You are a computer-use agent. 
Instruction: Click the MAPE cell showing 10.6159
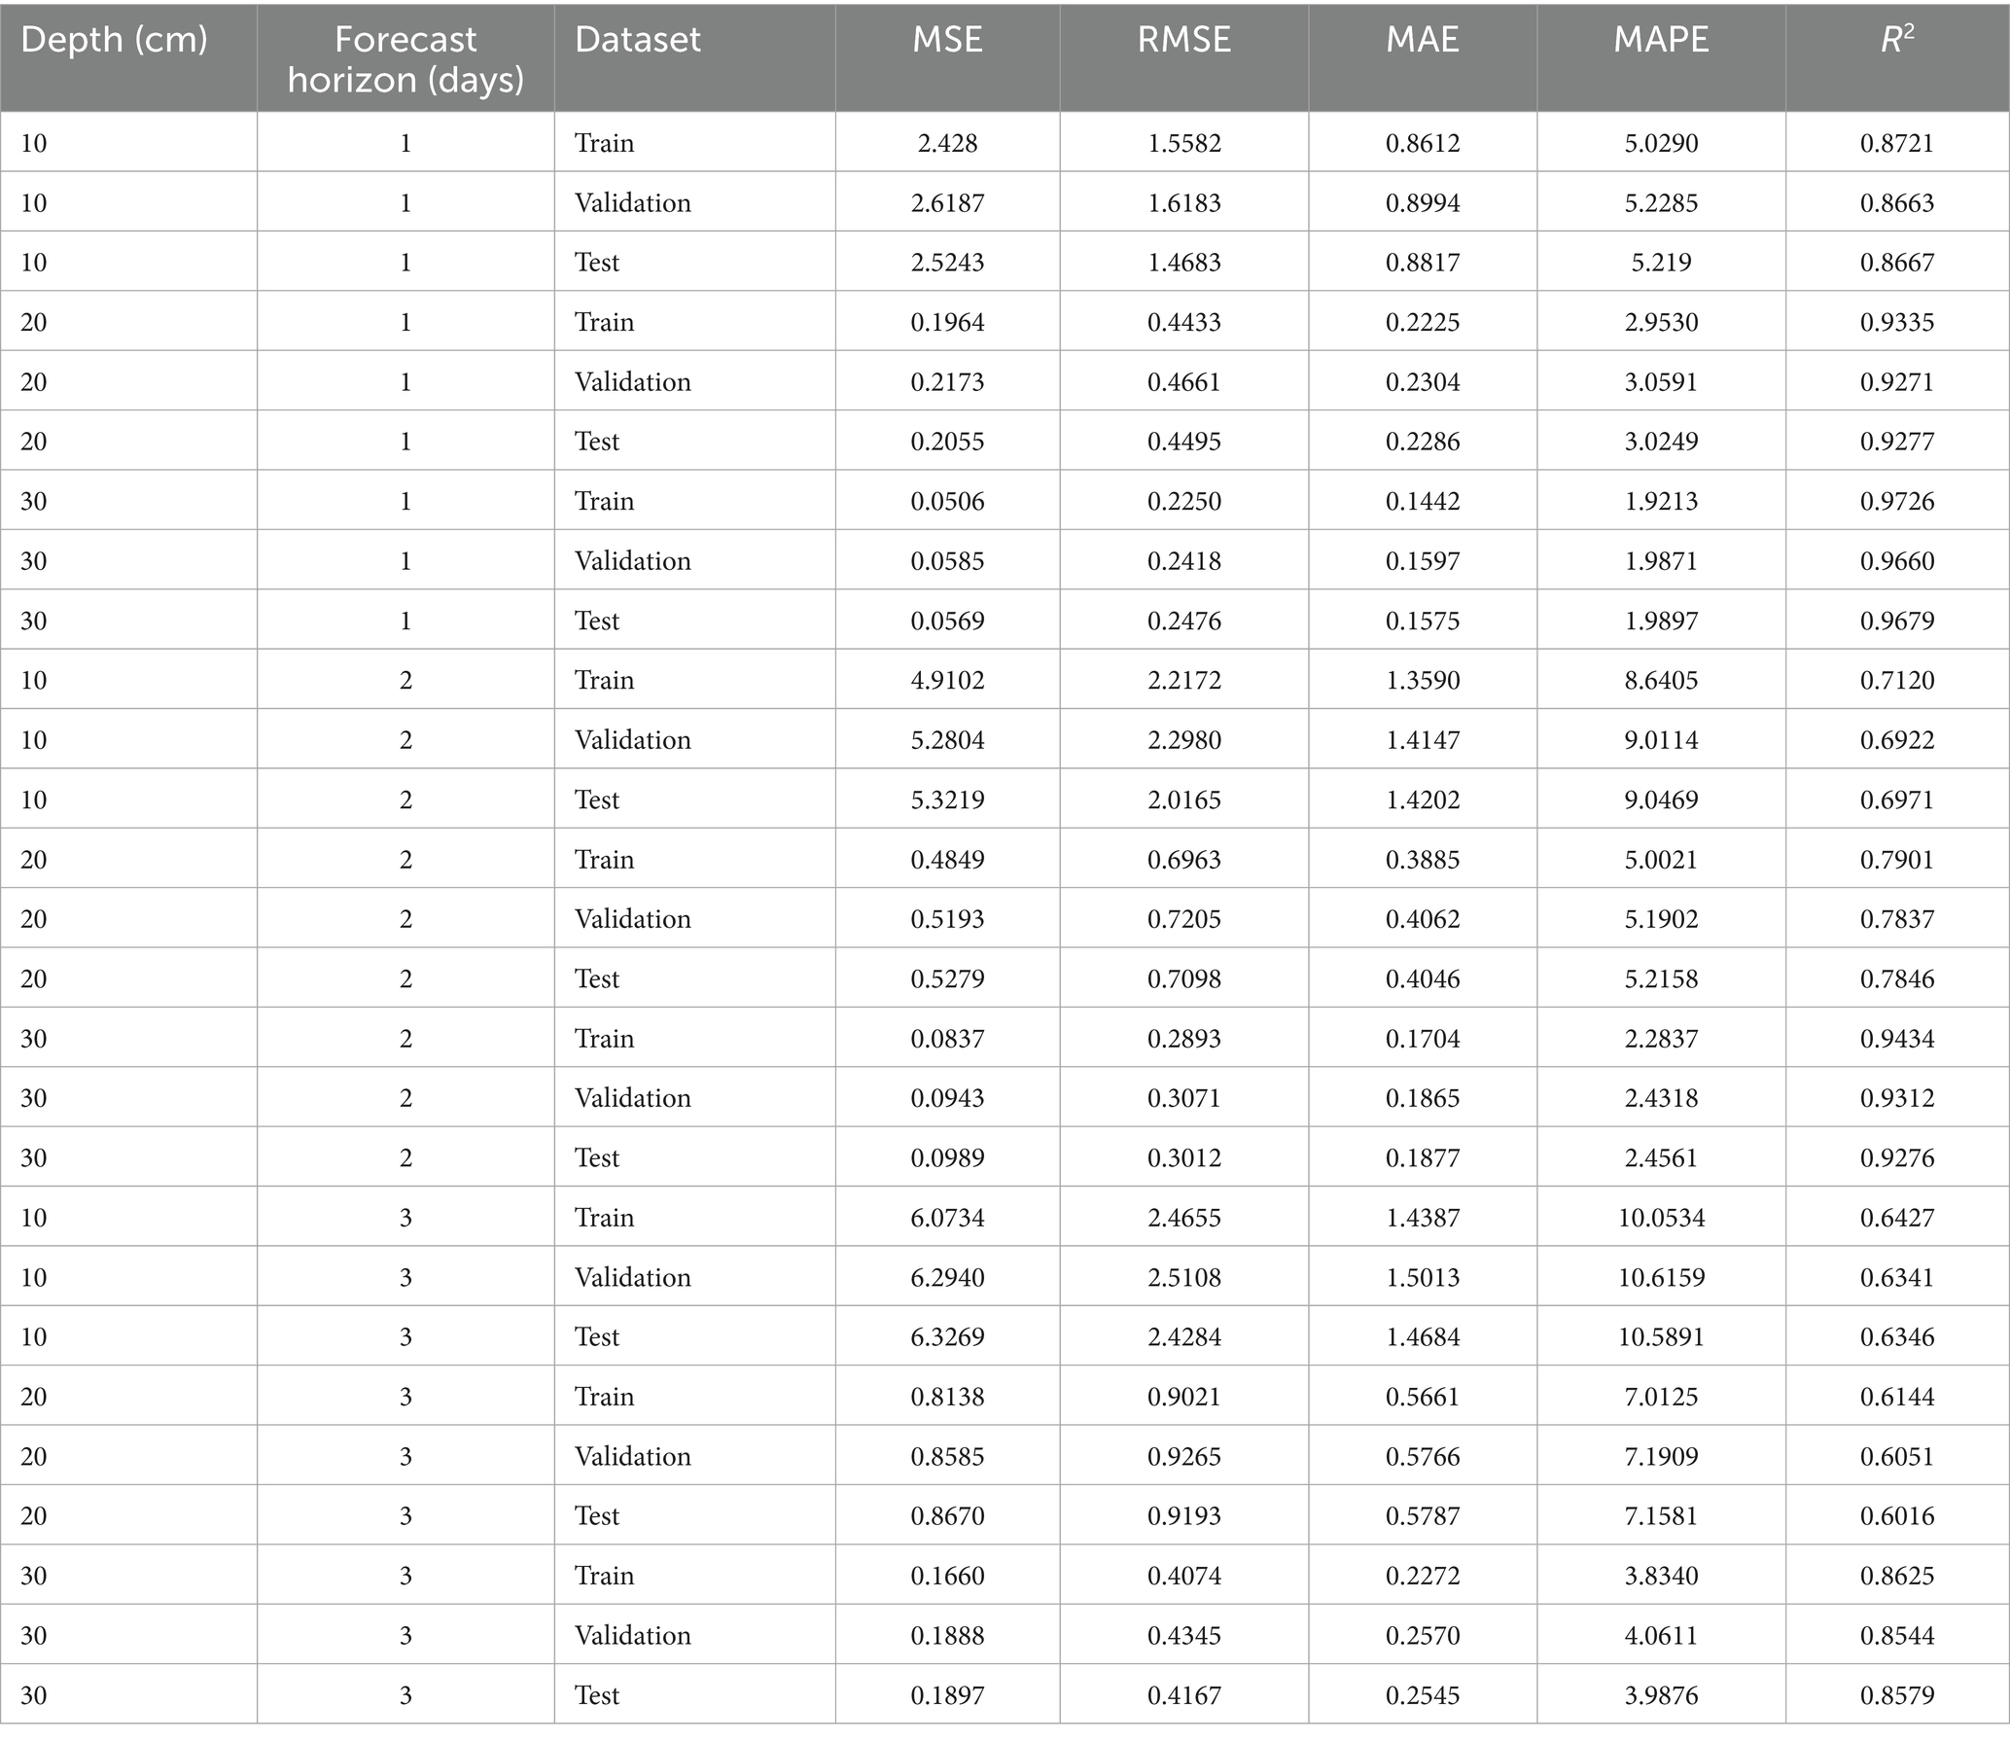(1661, 1277)
